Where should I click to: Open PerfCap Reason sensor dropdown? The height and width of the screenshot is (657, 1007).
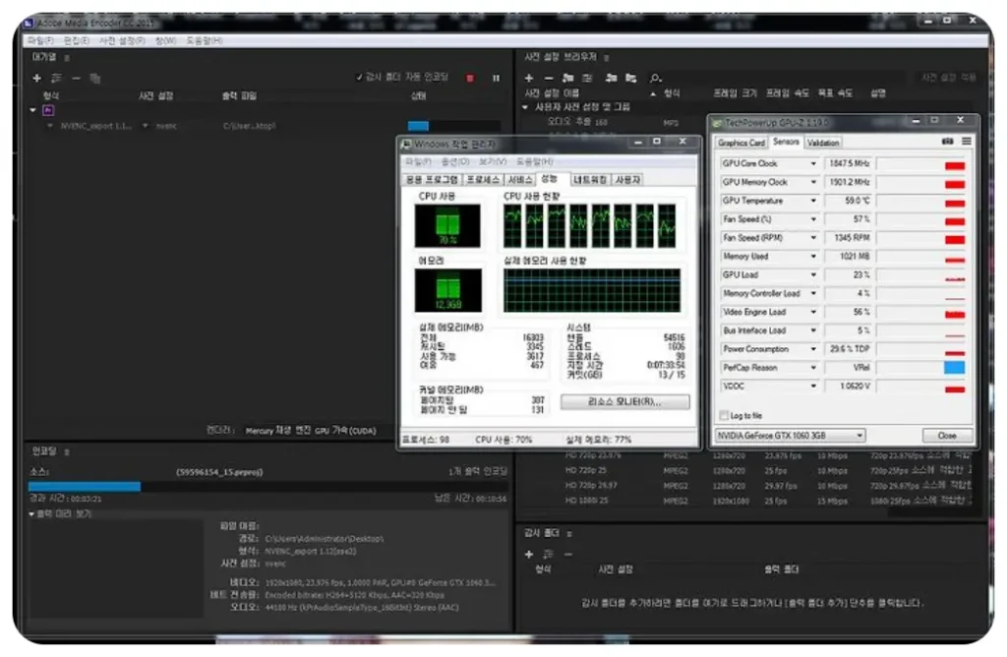(813, 368)
